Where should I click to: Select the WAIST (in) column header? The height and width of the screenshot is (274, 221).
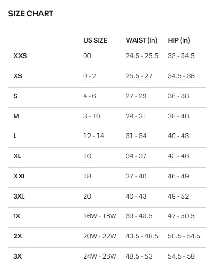(x=142, y=40)
